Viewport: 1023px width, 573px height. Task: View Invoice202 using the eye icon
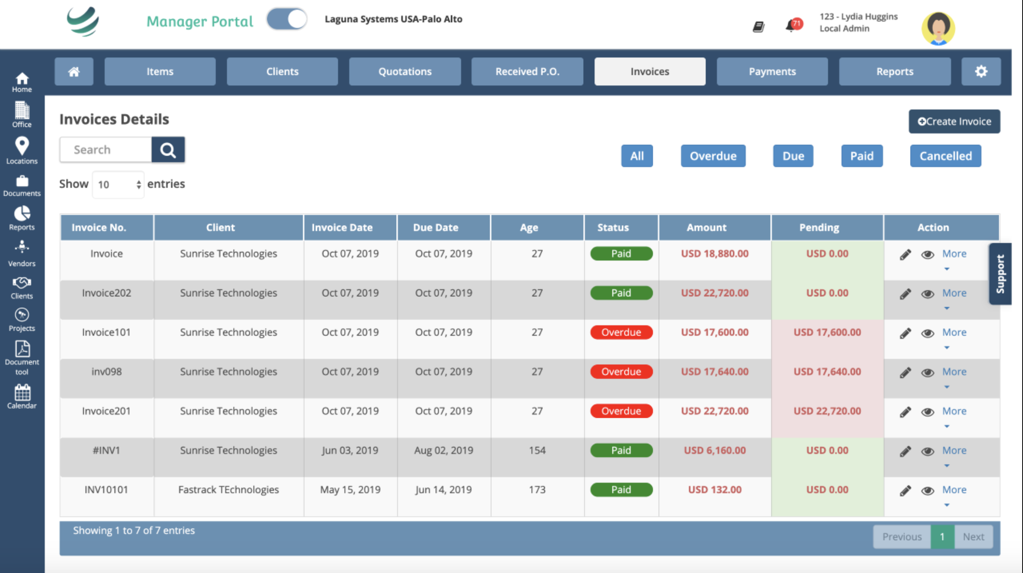tap(927, 294)
